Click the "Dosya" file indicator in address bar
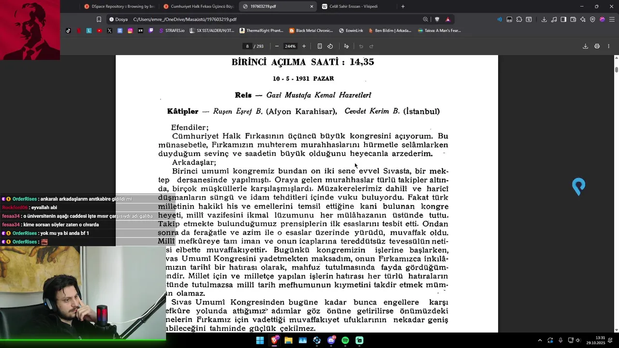The image size is (619, 348). 118,19
